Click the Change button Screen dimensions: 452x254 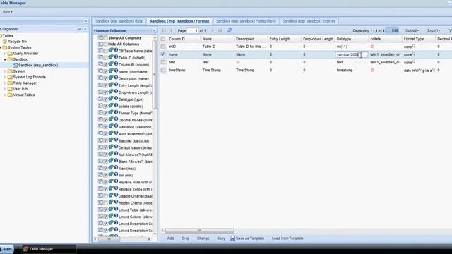(x=203, y=238)
